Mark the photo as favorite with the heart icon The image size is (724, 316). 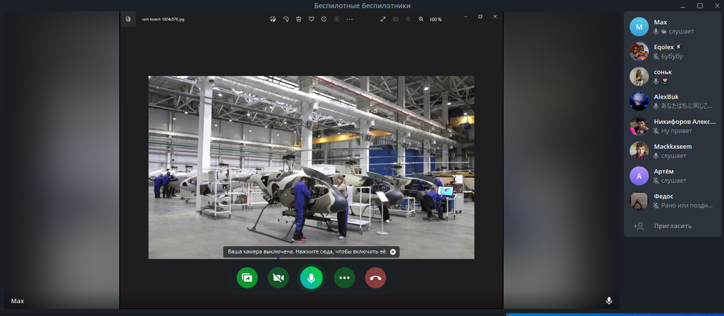[x=311, y=19]
